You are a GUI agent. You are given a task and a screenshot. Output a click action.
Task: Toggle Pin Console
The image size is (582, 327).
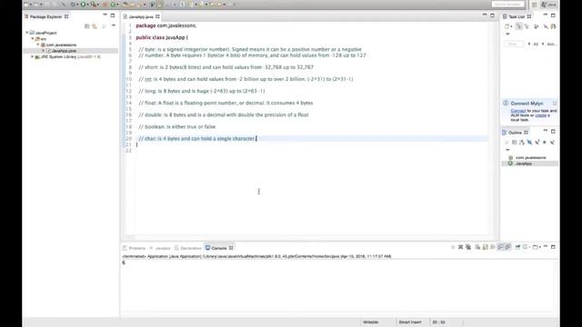pyautogui.click(x=517, y=247)
